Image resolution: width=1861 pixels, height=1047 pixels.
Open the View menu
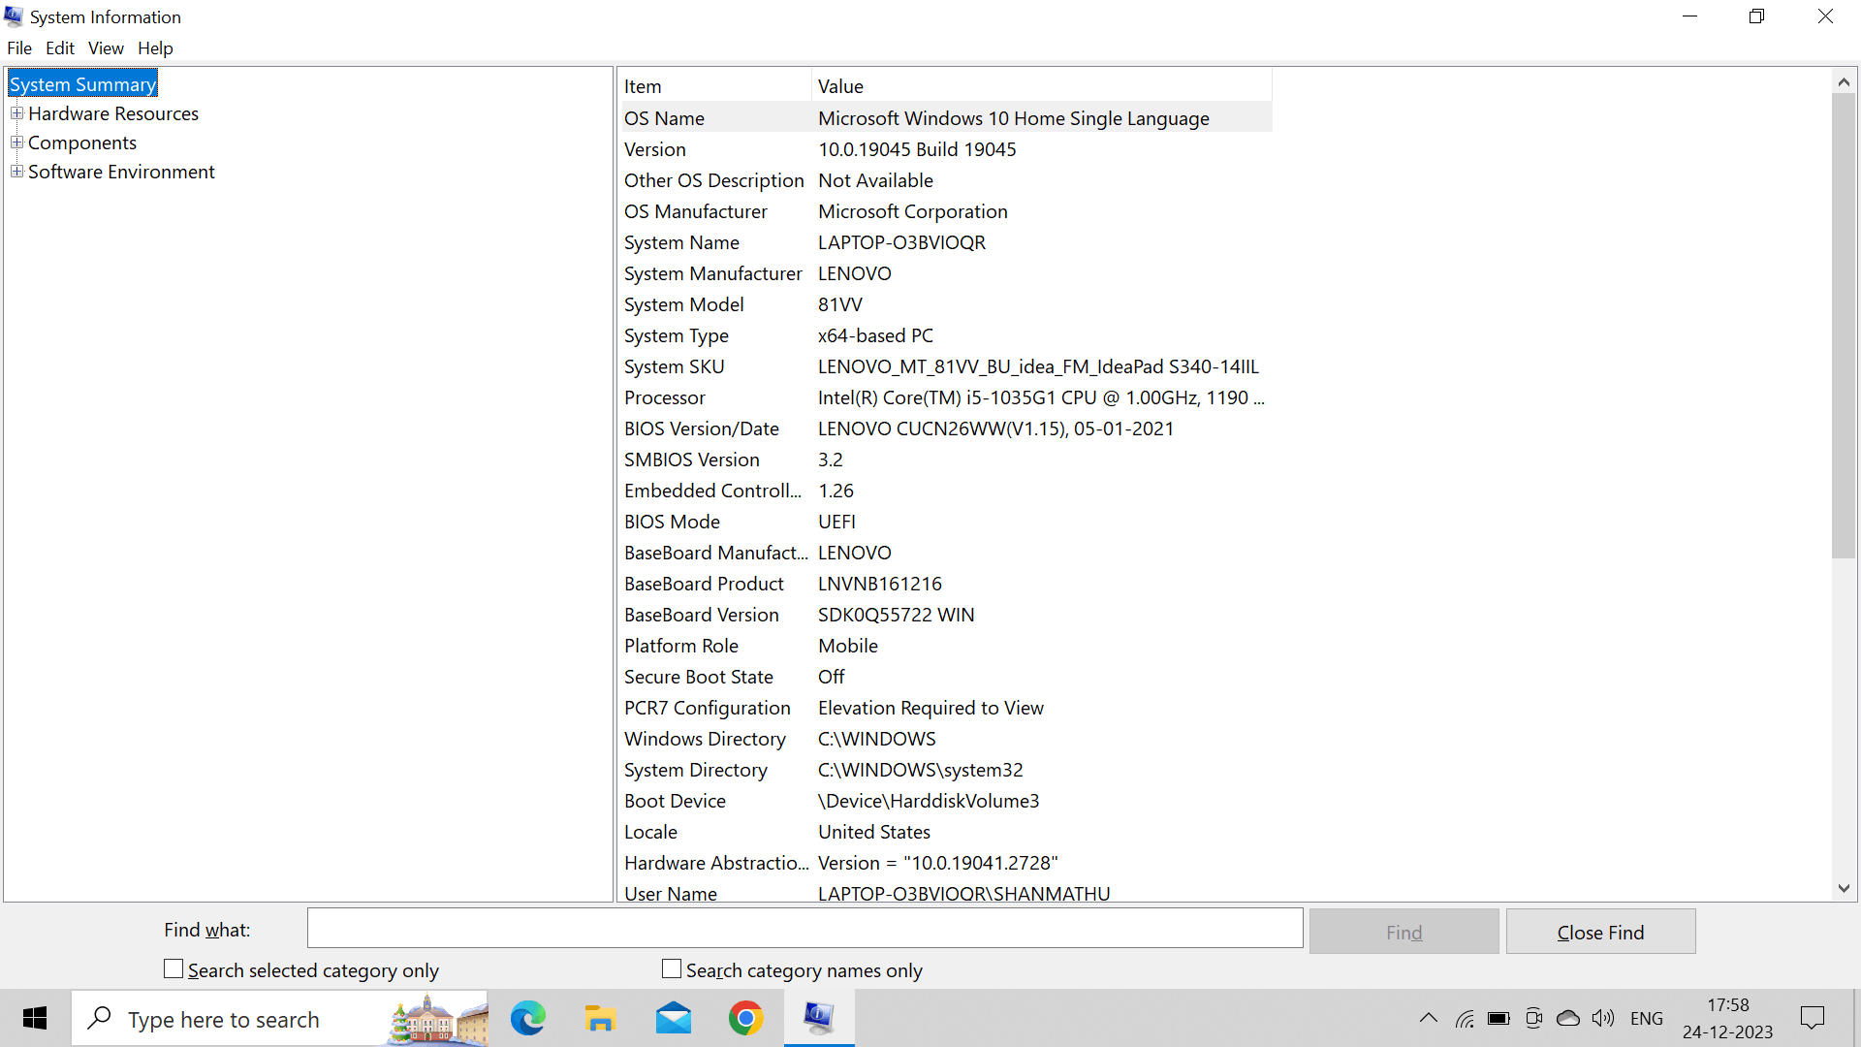pyautogui.click(x=106, y=48)
